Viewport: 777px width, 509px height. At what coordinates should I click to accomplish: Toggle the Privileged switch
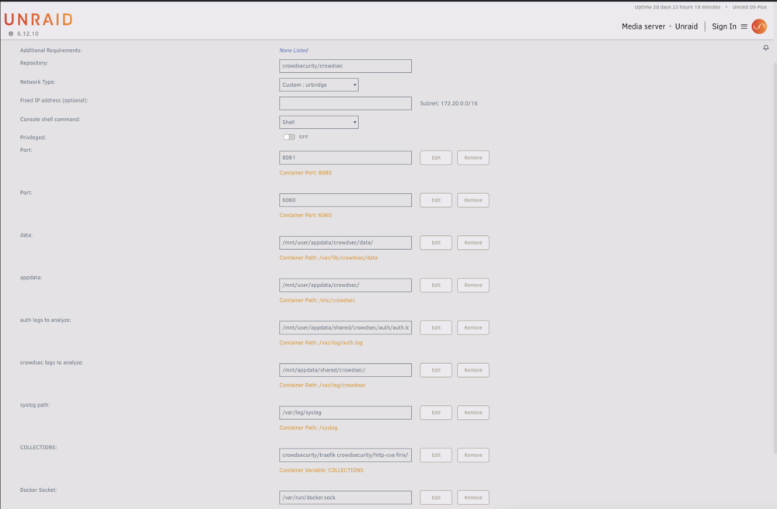(289, 137)
